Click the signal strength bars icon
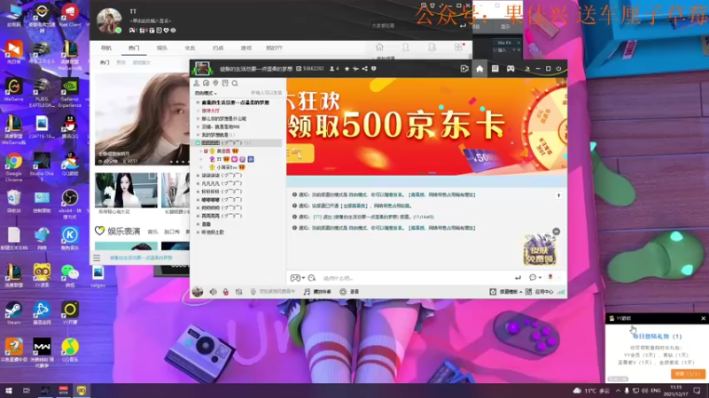709x398 pixels. pos(561,292)
